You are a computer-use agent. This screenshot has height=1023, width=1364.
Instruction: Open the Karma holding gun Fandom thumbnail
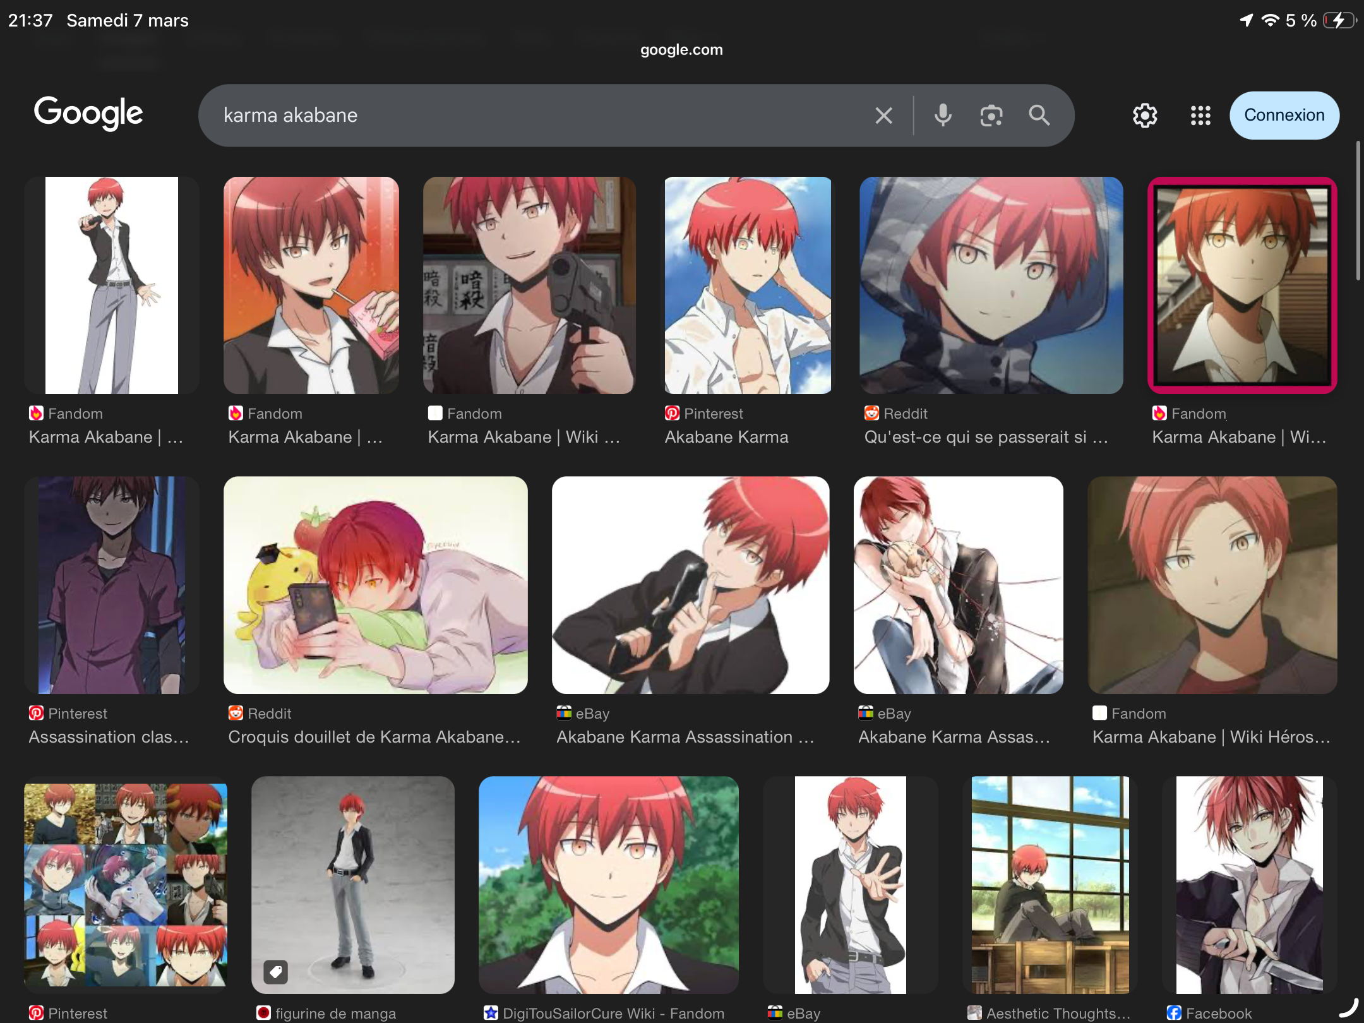pos(529,285)
